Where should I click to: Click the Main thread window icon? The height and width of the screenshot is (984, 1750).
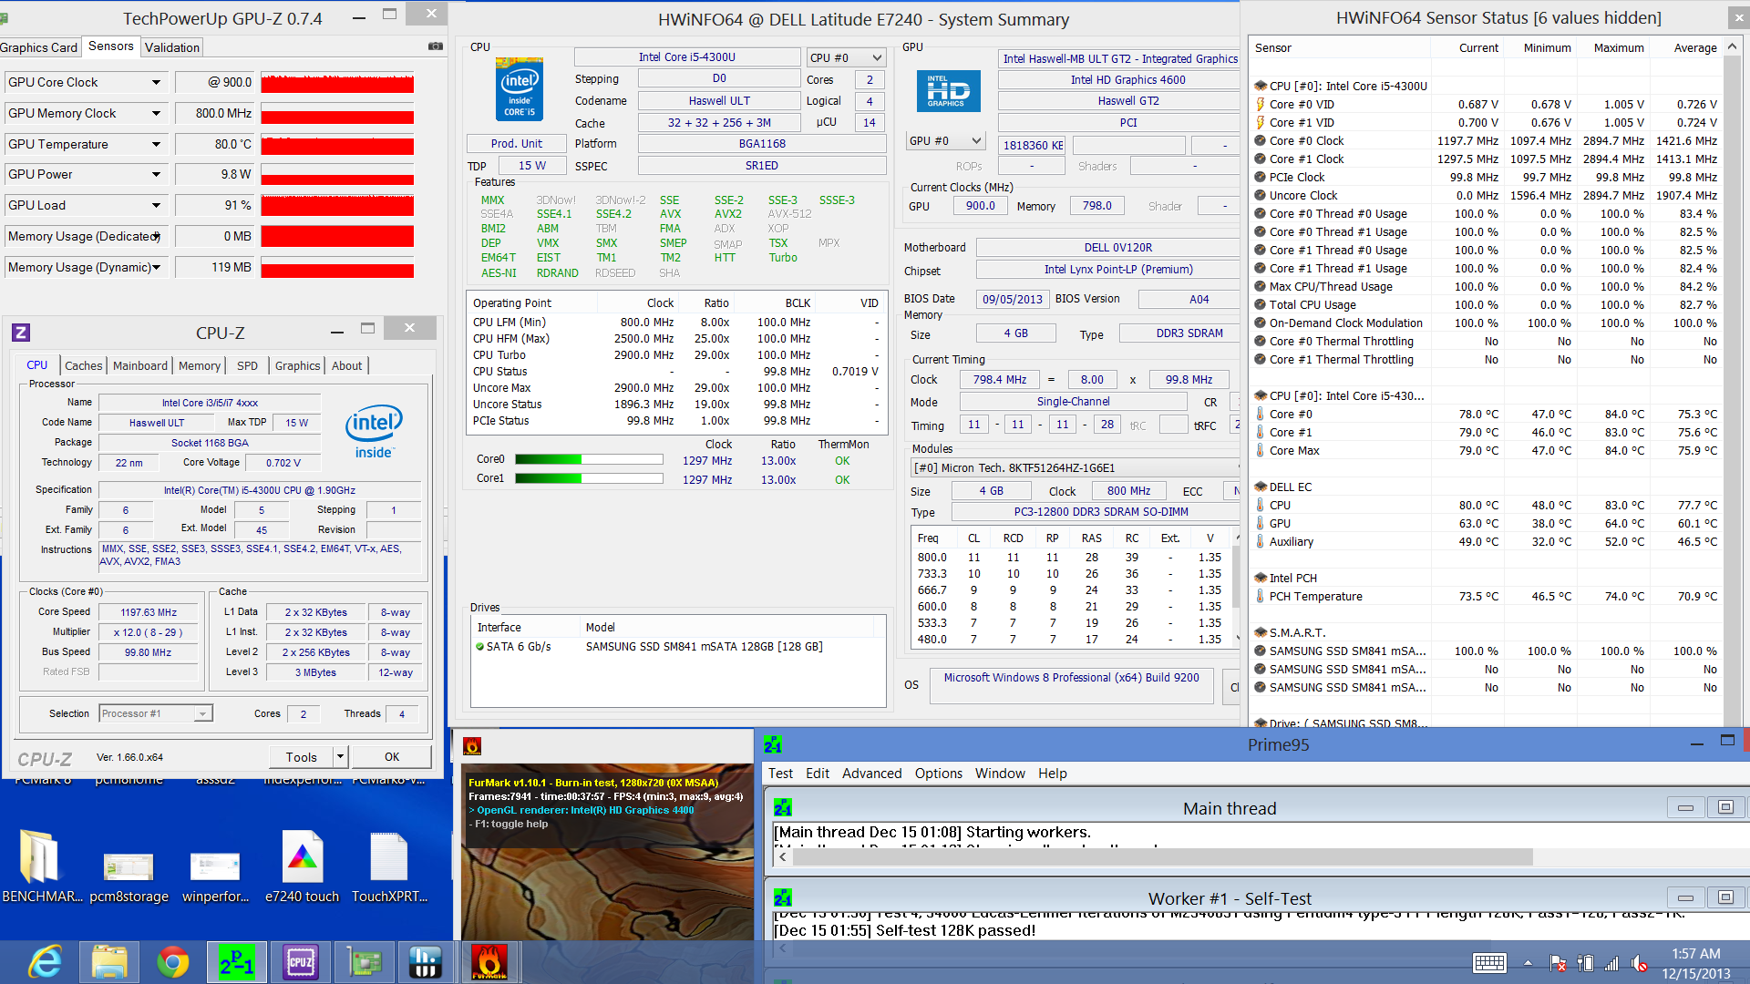tap(783, 807)
